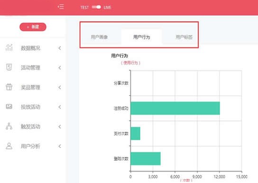Switch to the 用户标签 tab

tap(184, 37)
